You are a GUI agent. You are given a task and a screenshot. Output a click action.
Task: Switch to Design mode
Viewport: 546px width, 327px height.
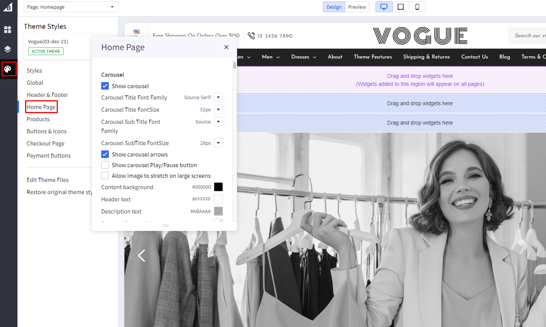point(334,7)
